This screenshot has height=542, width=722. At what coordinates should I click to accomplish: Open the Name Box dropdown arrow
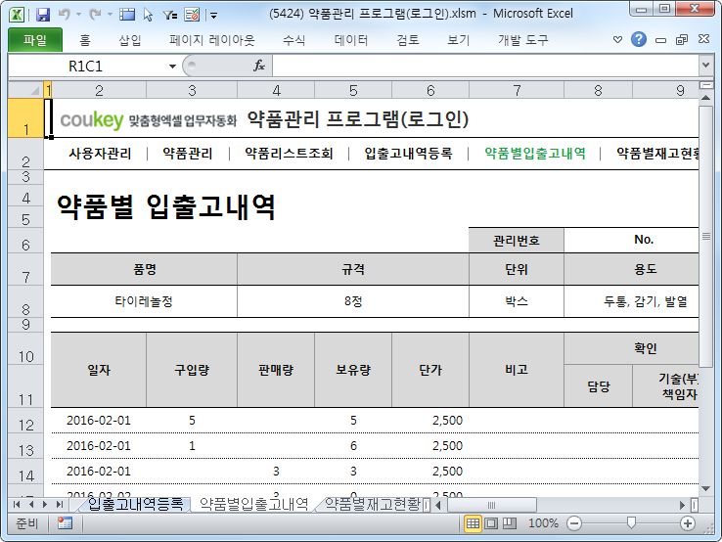coord(172,67)
